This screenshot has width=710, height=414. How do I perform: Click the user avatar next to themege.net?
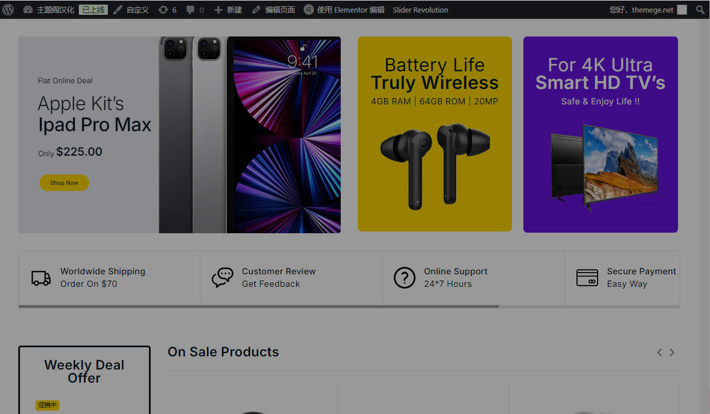tap(682, 10)
